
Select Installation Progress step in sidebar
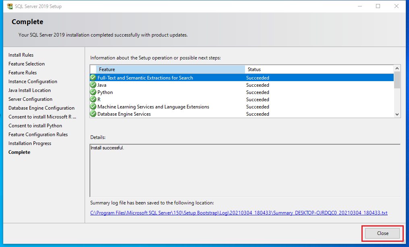(x=30, y=143)
